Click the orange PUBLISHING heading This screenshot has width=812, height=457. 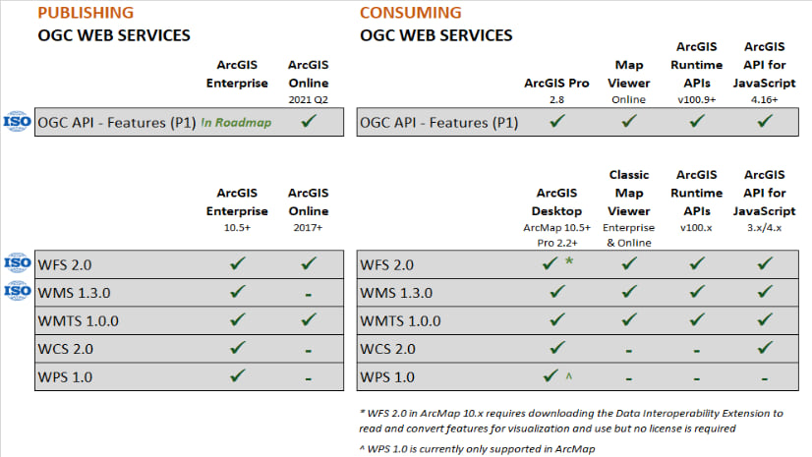[86, 13]
